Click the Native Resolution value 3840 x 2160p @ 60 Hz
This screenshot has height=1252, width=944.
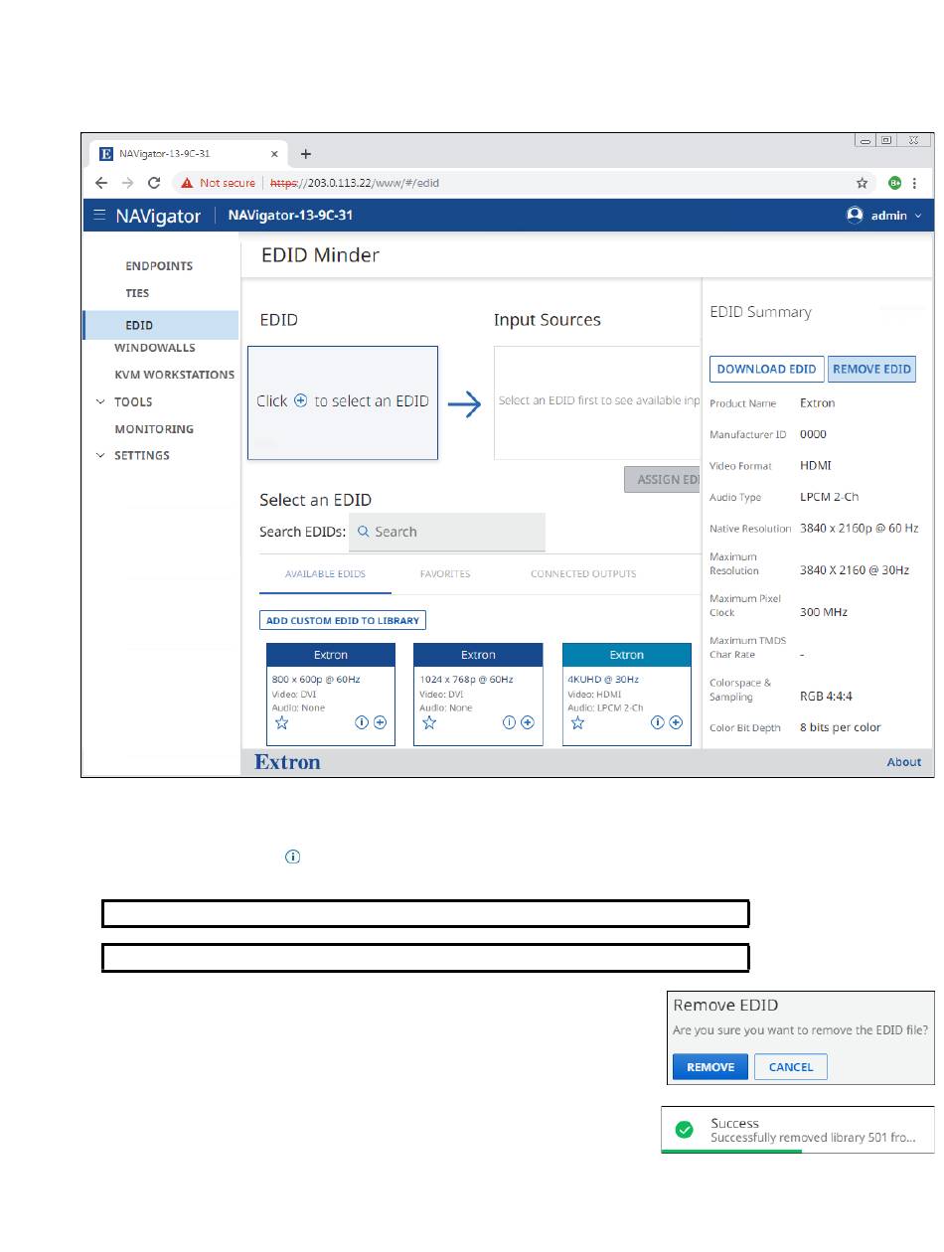click(860, 529)
